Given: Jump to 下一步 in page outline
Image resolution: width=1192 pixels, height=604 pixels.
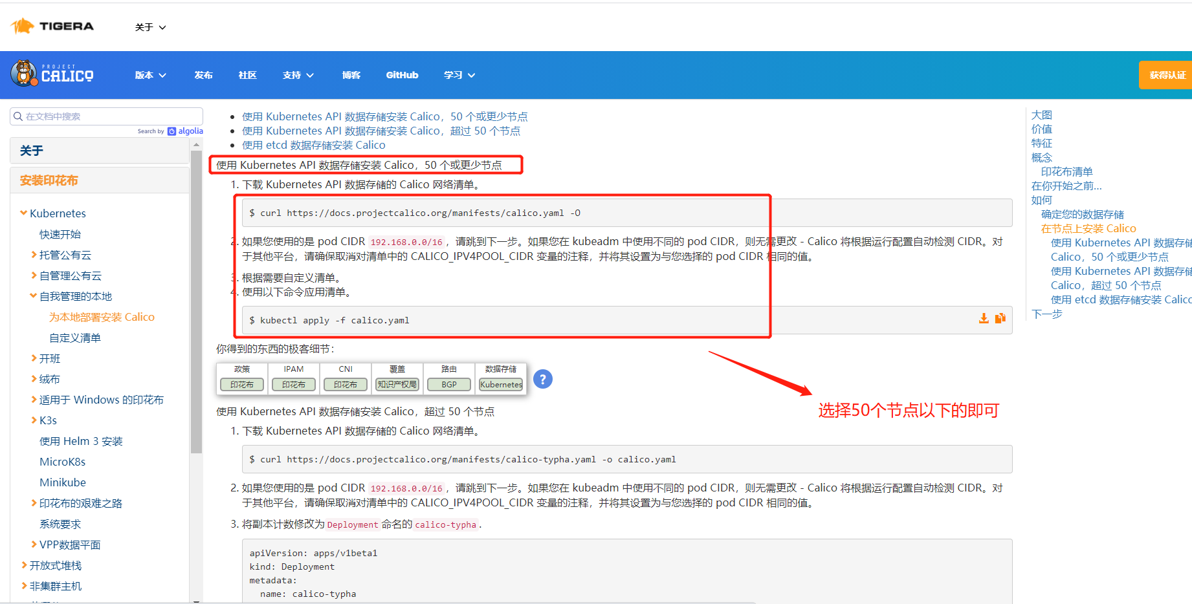Looking at the screenshot, I should coord(1047,314).
